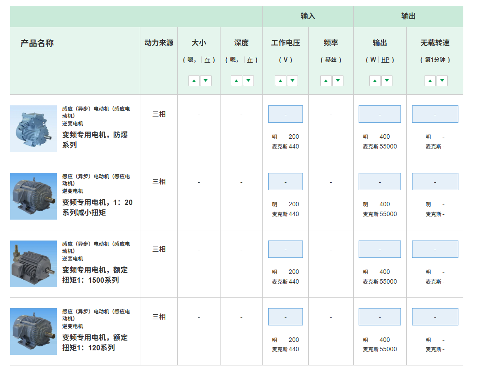Open 变频专用电机，防爆系列 product link
This screenshot has height=377, width=478.
(x=95, y=140)
